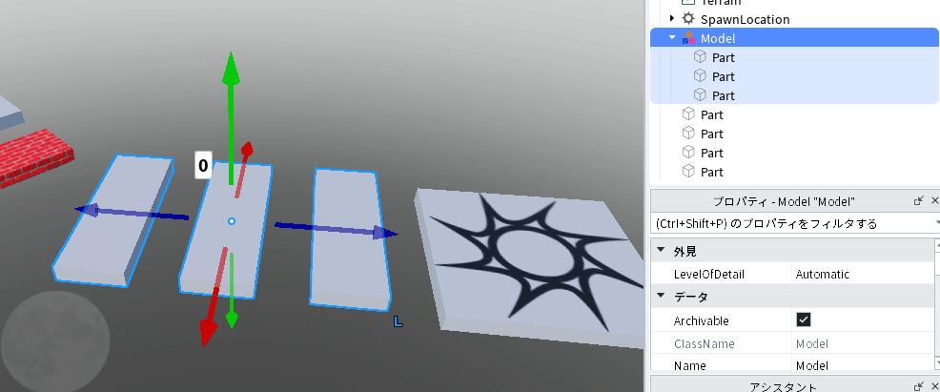Click the ClassName property value

point(811,344)
